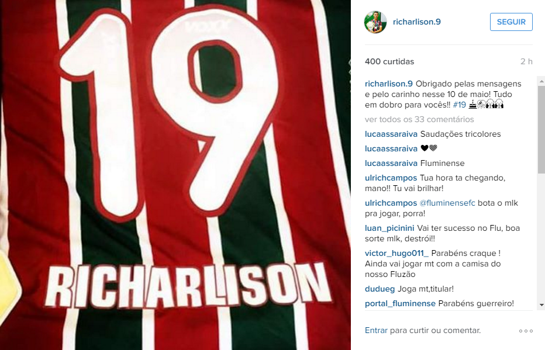The height and width of the screenshot is (350, 545).
Task: Click the Richarlison jersey photo
Action: point(175,175)
